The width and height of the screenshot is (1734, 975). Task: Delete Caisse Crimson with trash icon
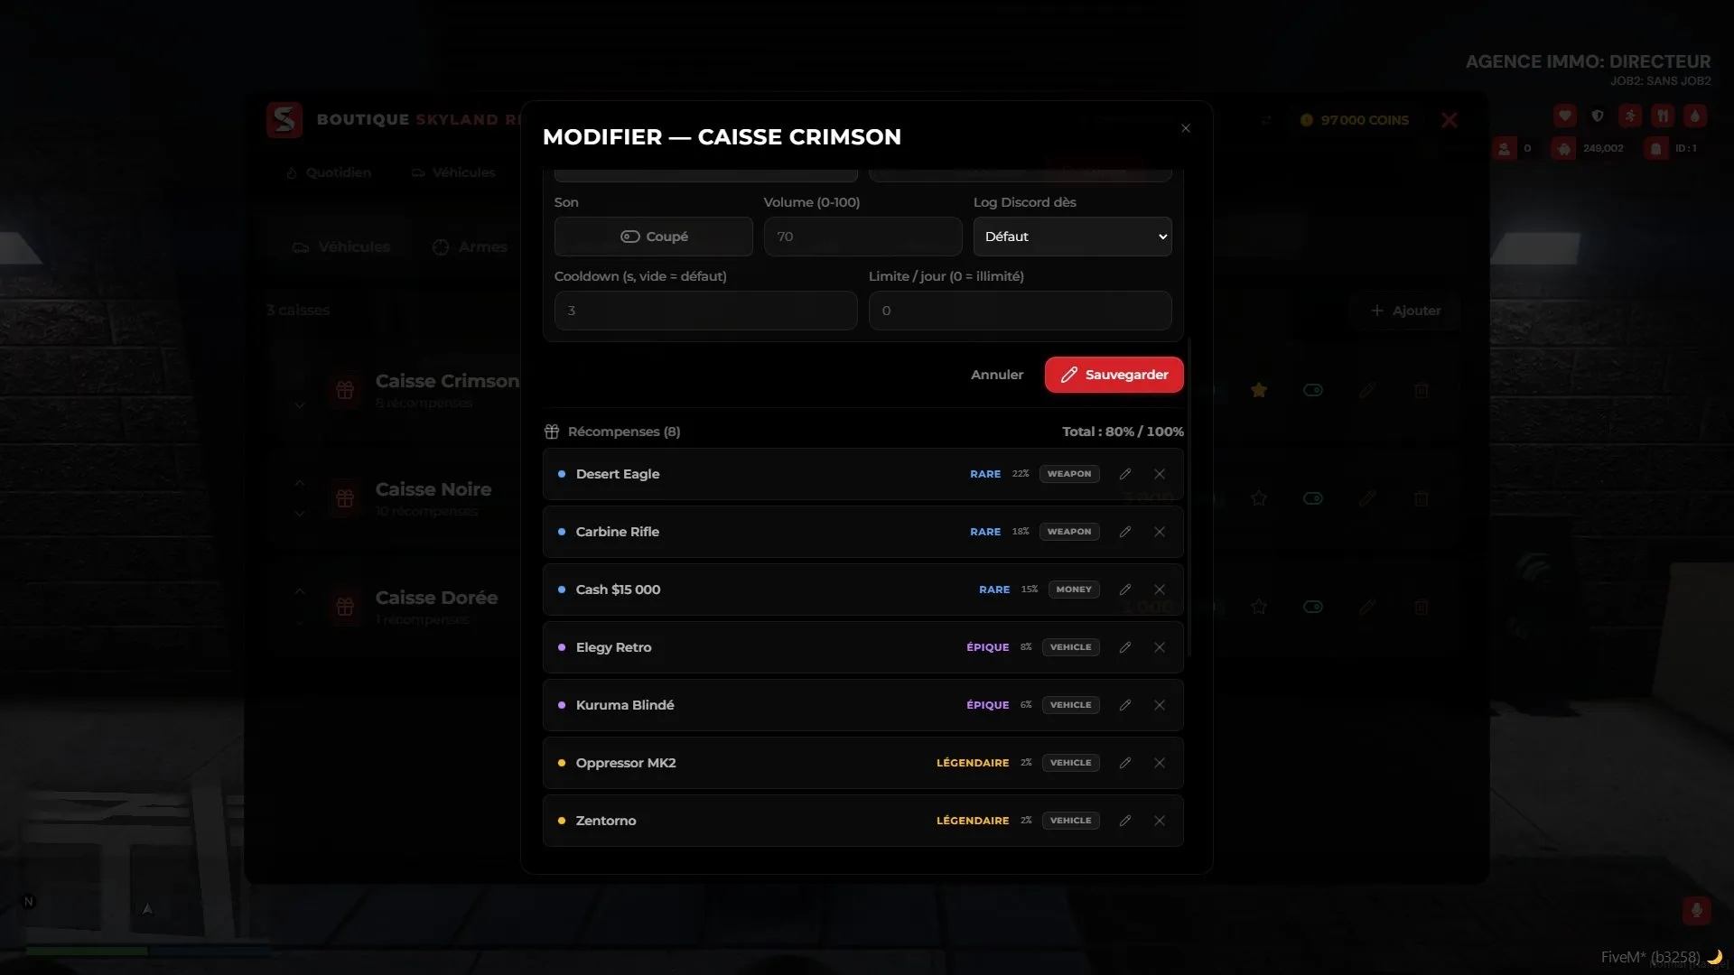tap(1422, 390)
